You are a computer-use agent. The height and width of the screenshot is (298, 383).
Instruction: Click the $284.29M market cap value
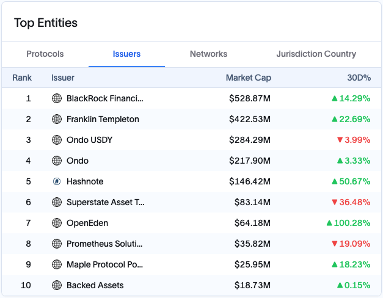point(250,140)
